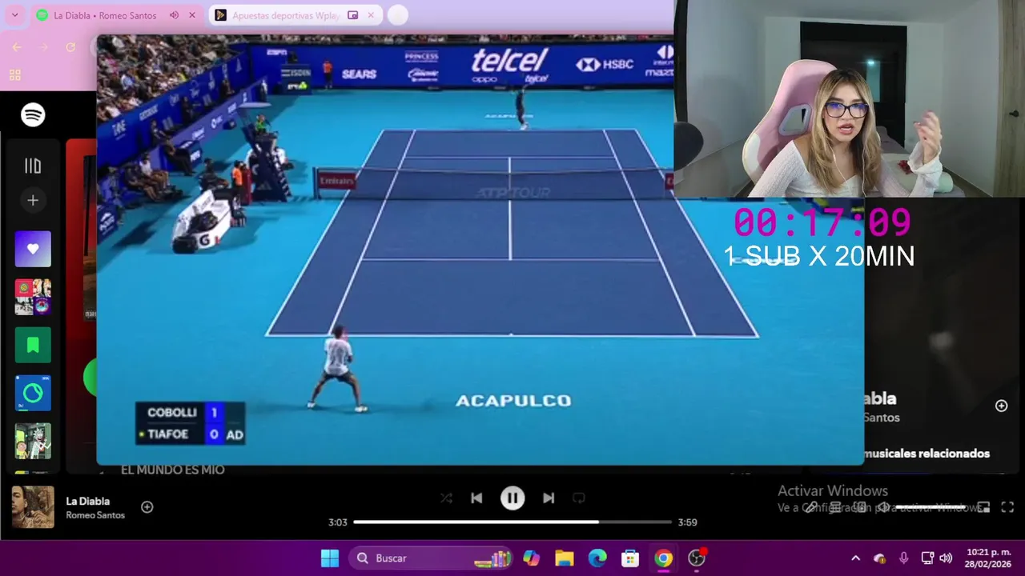The width and height of the screenshot is (1025, 576).
Task: Go forward in the browser
Action: [43, 47]
